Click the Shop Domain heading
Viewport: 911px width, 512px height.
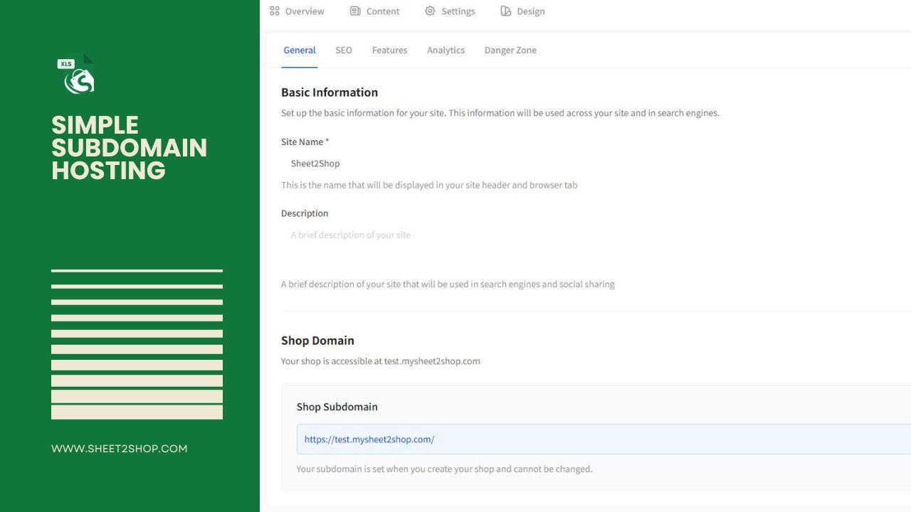(x=317, y=341)
